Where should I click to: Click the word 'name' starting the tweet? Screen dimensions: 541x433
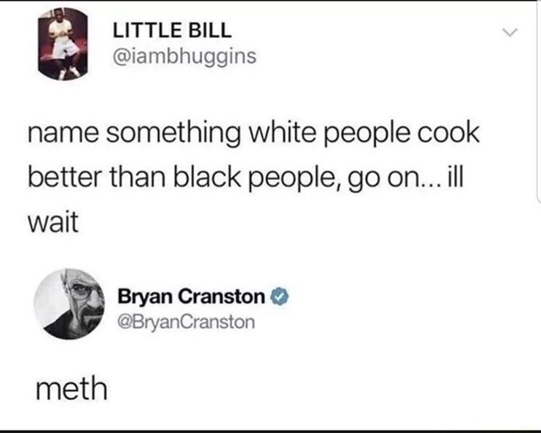[63, 133]
